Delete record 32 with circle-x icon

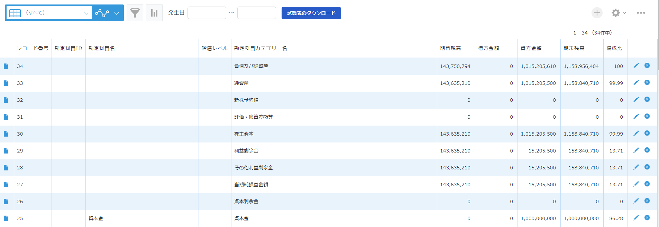(647, 99)
